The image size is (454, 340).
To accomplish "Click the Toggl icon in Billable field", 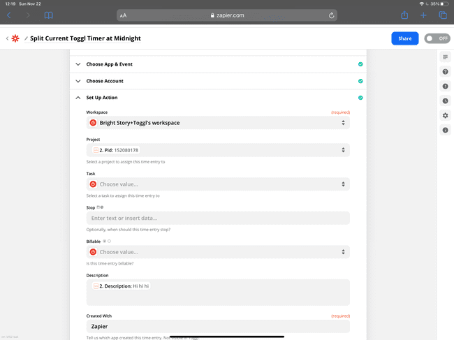I will [x=93, y=252].
